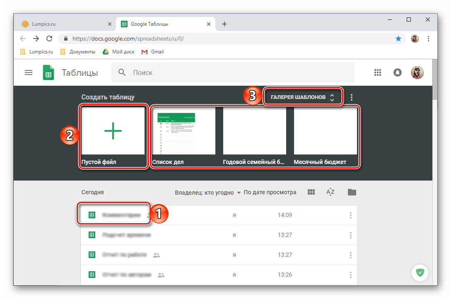Viewport: 451px width, 299px height.
Task: Open the Мой диск bookmark
Action: pos(118,52)
